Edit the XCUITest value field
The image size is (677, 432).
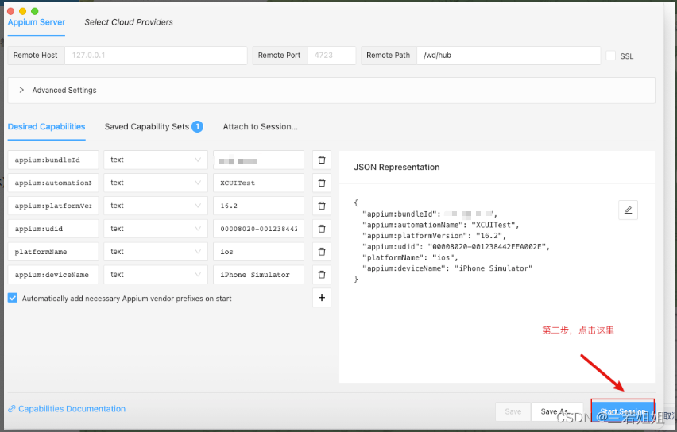(x=258, y=183)
